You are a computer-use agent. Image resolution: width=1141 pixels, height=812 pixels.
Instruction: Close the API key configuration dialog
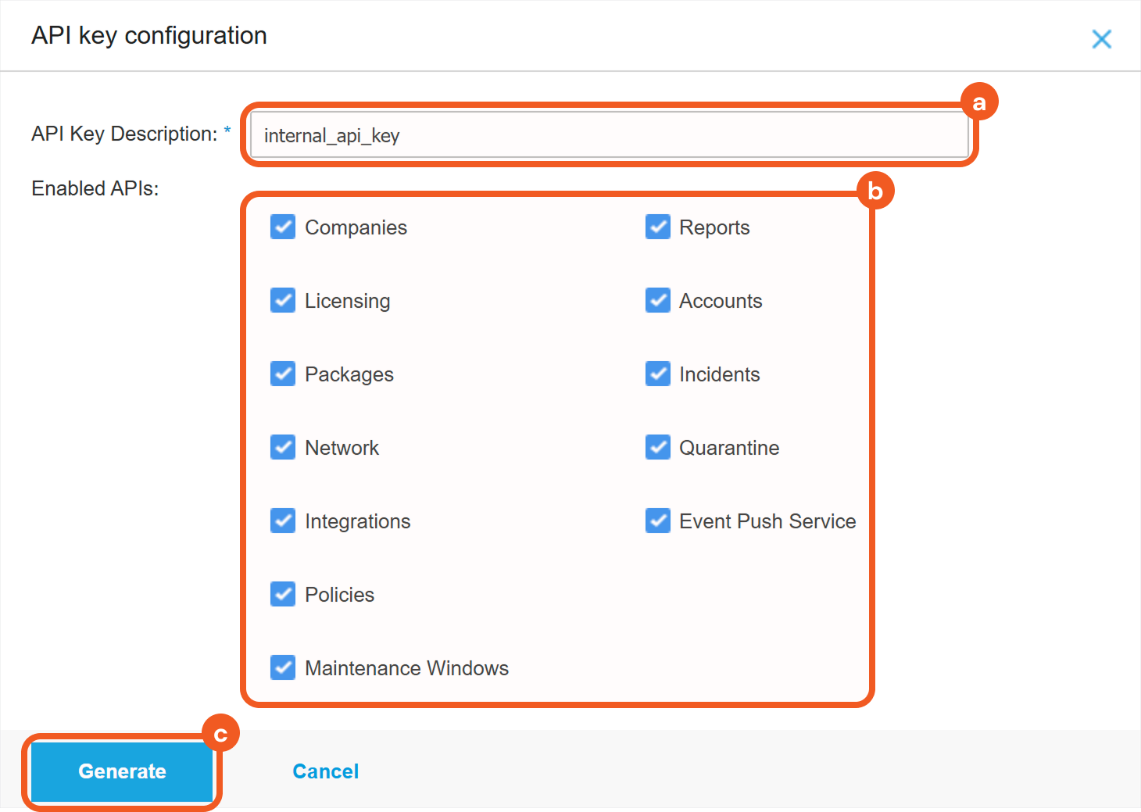click(1101, 39)
